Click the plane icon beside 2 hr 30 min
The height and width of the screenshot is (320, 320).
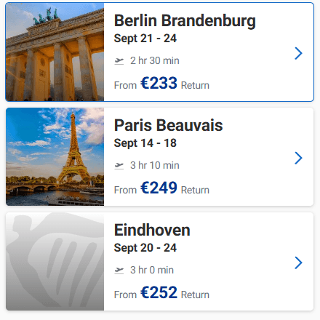119,61
